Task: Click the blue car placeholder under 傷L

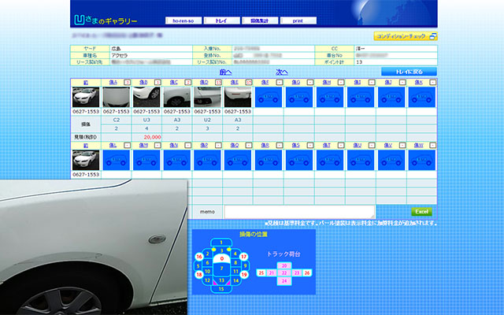Action: coord(116,160)
